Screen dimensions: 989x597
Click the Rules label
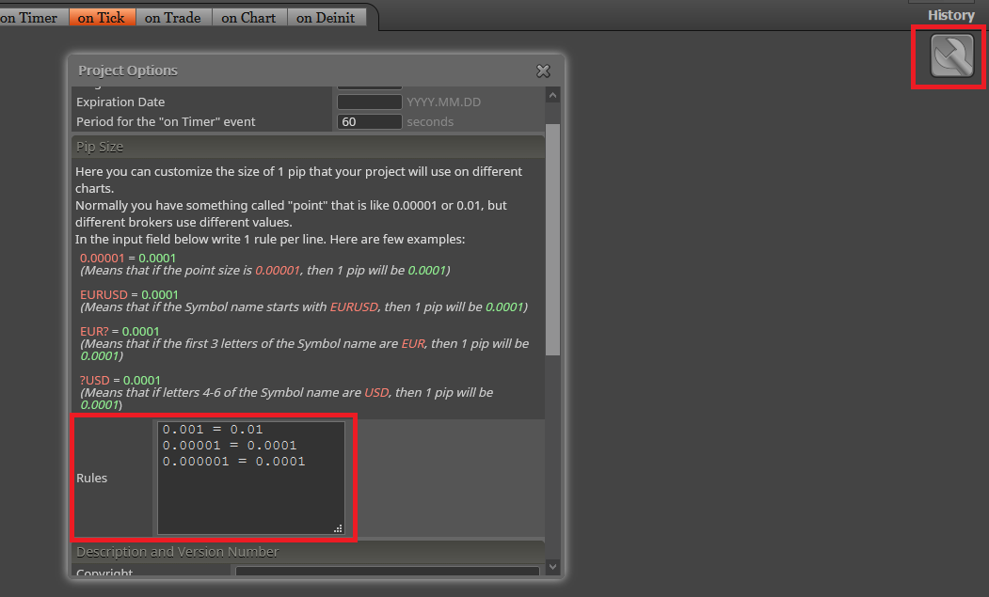coord(91,478)
